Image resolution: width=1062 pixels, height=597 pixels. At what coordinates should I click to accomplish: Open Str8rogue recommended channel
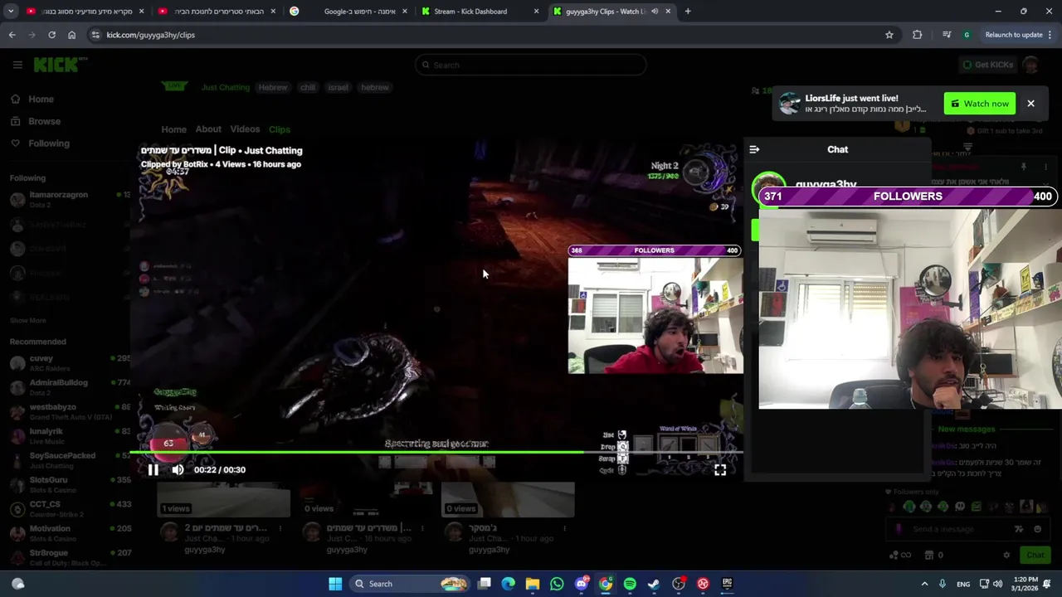(x=66, y=557)
